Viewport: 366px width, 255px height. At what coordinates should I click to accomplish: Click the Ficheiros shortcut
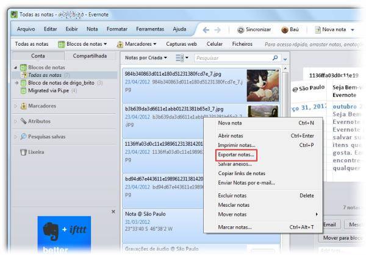point(242,44)
